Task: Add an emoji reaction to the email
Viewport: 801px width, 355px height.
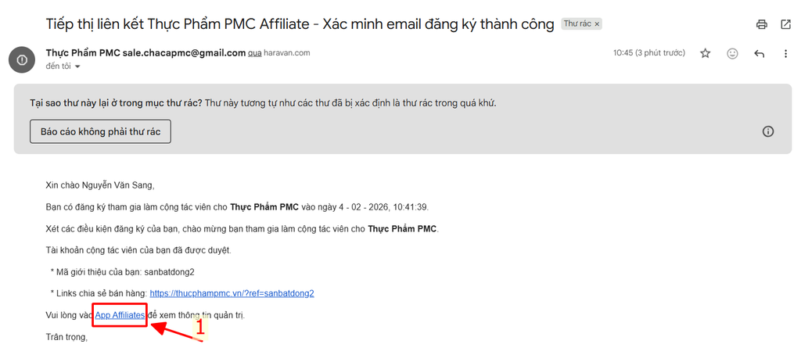Action: click(732, 53)
